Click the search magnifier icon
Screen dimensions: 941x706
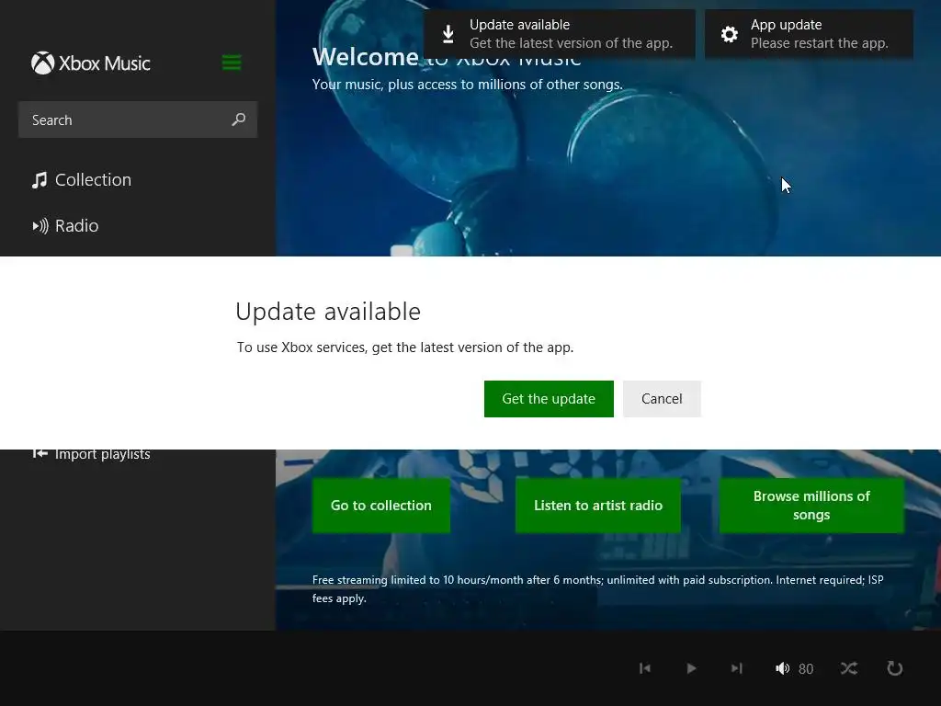click(238, 120)
